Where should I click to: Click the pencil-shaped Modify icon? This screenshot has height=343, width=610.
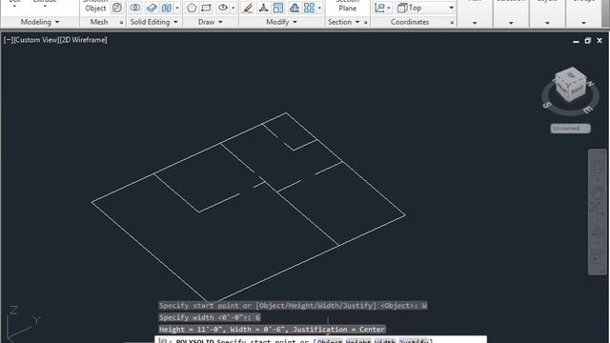(248, 8)
